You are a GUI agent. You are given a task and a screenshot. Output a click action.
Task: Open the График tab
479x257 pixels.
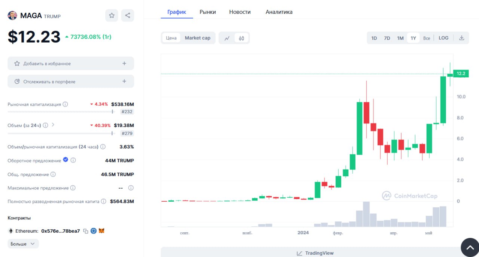pos(177,12)
